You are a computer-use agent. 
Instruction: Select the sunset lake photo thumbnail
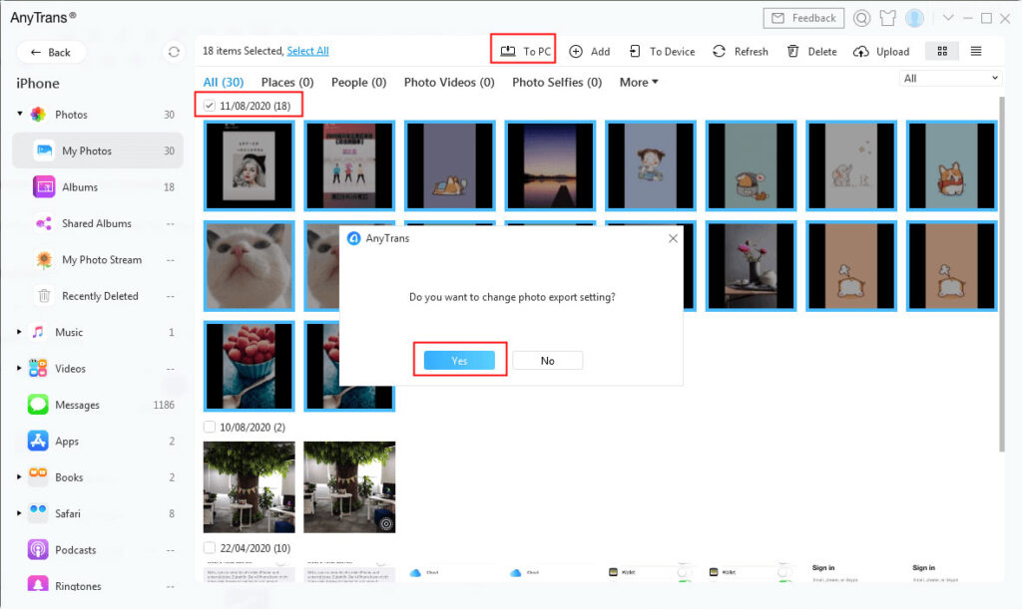click(x=550, y=165)
